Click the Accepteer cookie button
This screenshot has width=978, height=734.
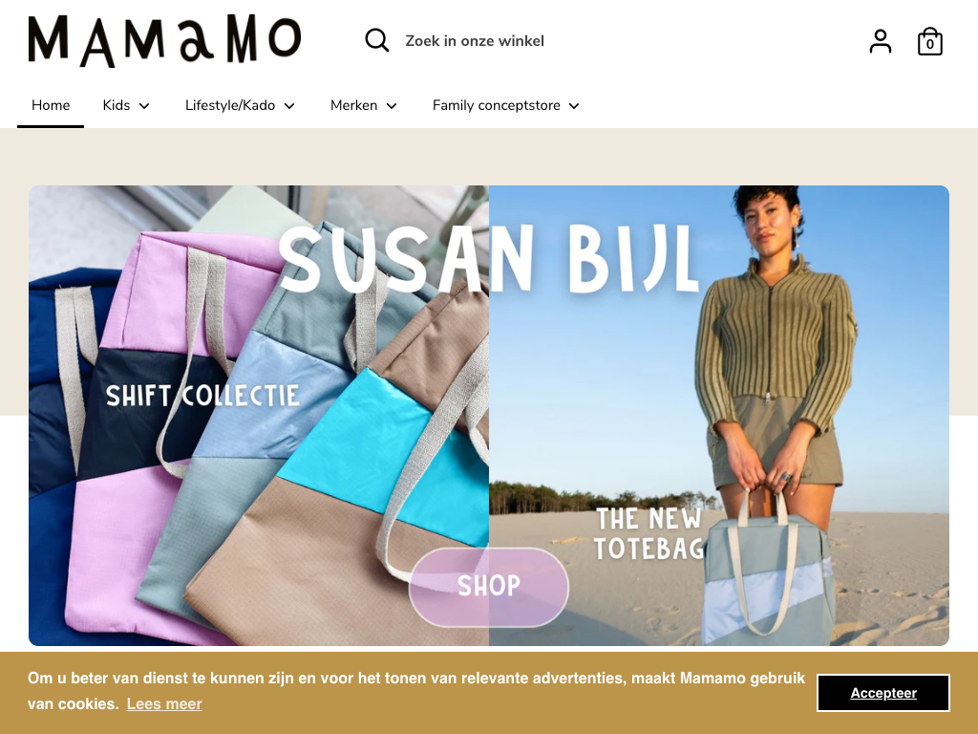(x=883, y=693)
